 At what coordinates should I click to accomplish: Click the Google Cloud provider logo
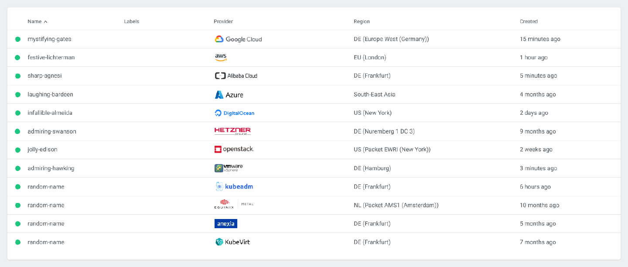click(x=238, y=39)
